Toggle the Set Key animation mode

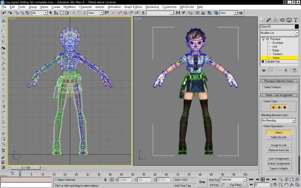tap(214, 185)
